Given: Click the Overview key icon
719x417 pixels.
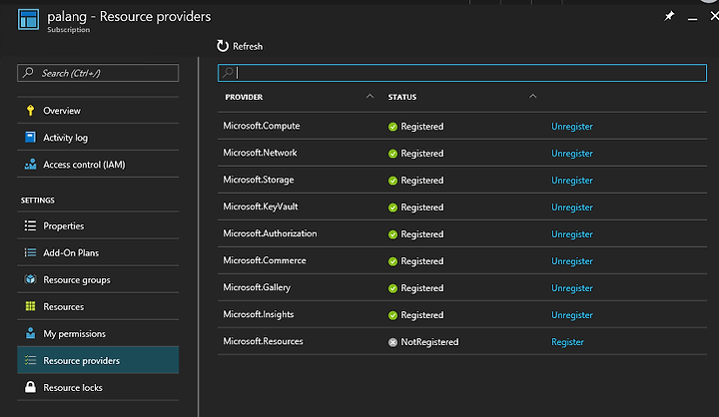Looking at the screenshot, I should point(30,111).
